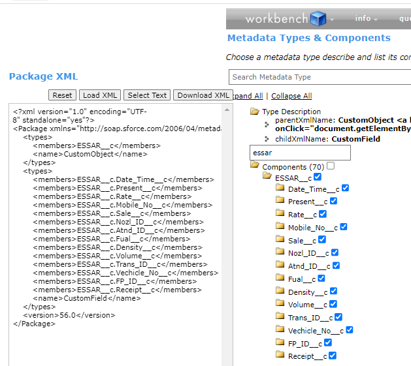Click folder icon next to Volume__c
The height and width of the screenshot is (366, 411).
click(x=280, y=303)
